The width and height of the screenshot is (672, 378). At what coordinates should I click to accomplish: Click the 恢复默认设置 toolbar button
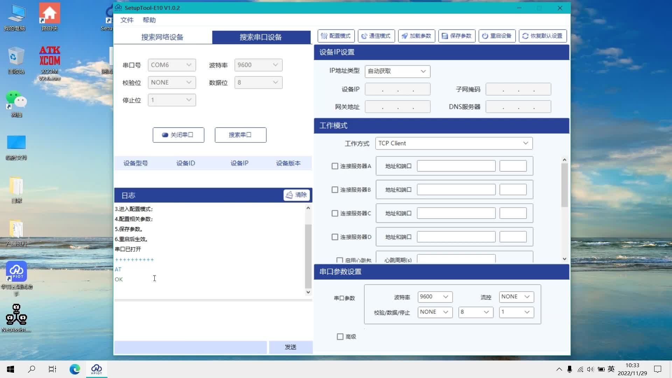[543, 36]
